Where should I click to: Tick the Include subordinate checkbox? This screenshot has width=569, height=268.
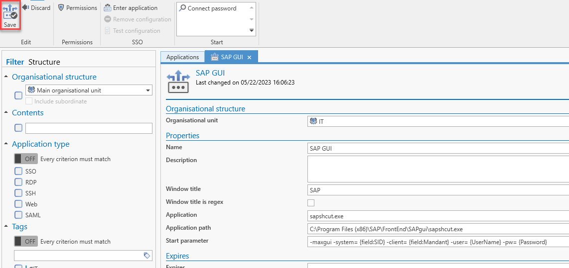coord(29,101)
